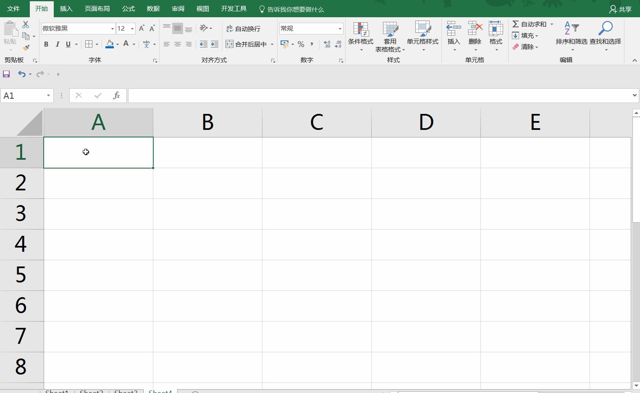This screenshot has width=640, height=393.
Task: Open the font name dropdown
Action: (x=112, y=28)
